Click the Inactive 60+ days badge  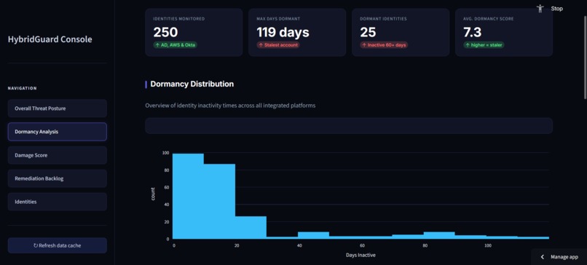pyautogui.click(x=384, y=45)
